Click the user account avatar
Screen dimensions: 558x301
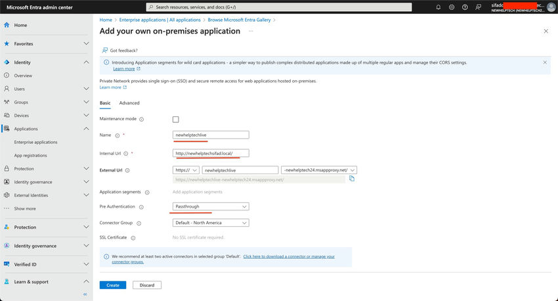(551, 7)
